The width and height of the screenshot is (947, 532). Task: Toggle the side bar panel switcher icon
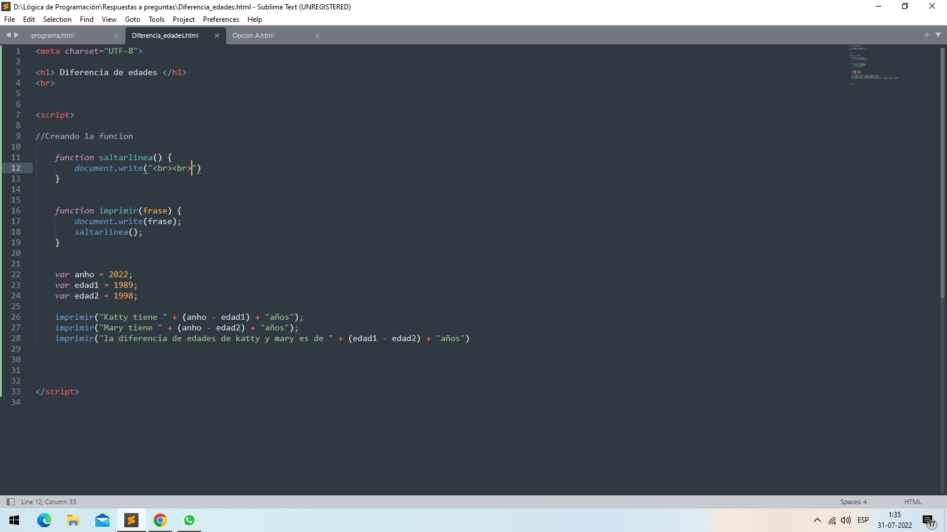[10, 502]
